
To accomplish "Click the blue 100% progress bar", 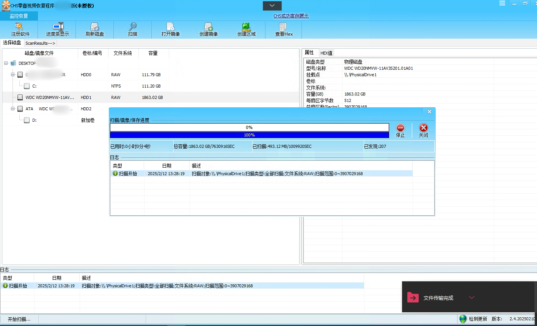I will pyautogui.click(x=249, y=135).
